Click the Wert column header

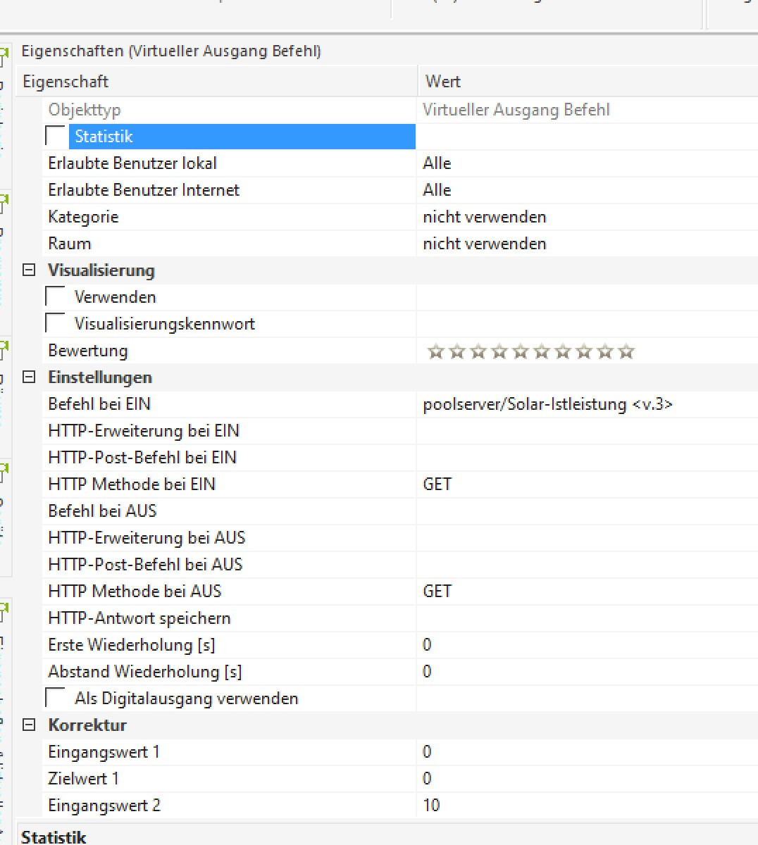pos(443,82)
